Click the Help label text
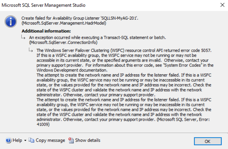This screenshot has width=228, height=149. 17,141
